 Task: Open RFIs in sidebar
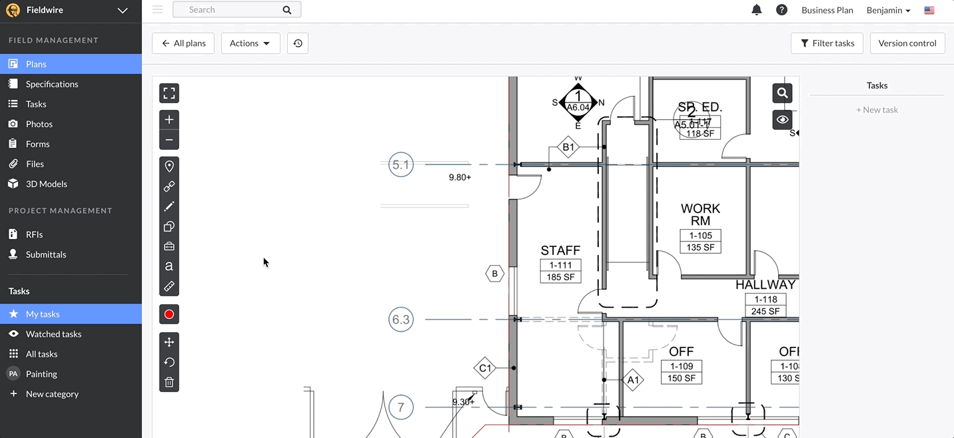click(x=71, y=234)
